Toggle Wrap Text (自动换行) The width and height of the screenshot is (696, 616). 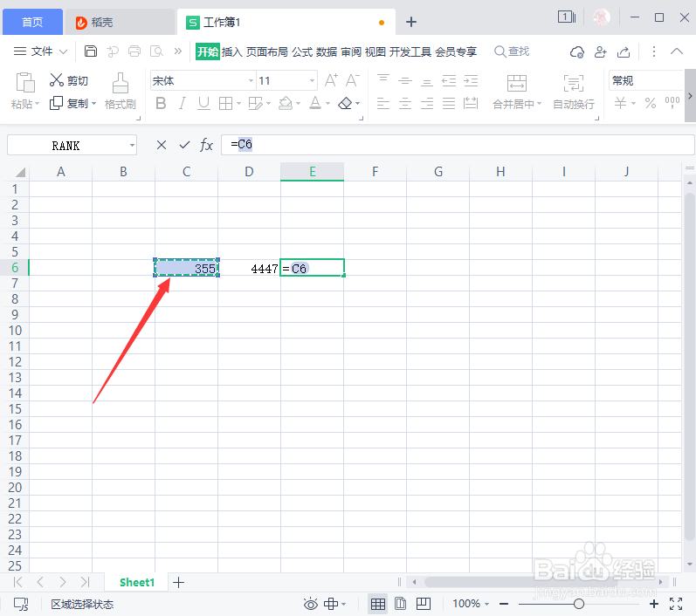574,92
